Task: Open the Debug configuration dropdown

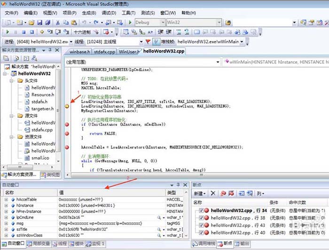Action: 163,23
